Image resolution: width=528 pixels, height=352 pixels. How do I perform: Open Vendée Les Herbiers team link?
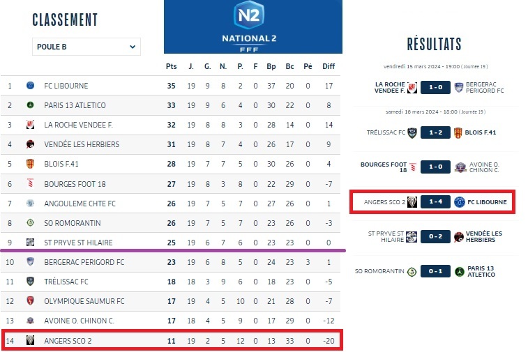point(82,144)
